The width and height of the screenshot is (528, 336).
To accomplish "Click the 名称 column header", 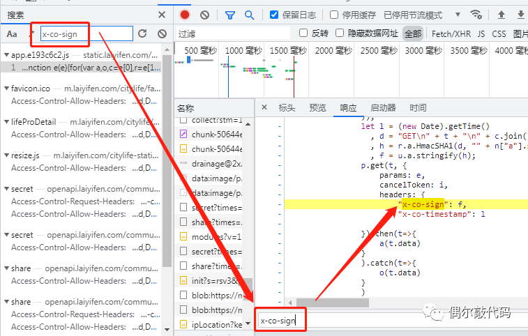I will [x=186, y=109].
